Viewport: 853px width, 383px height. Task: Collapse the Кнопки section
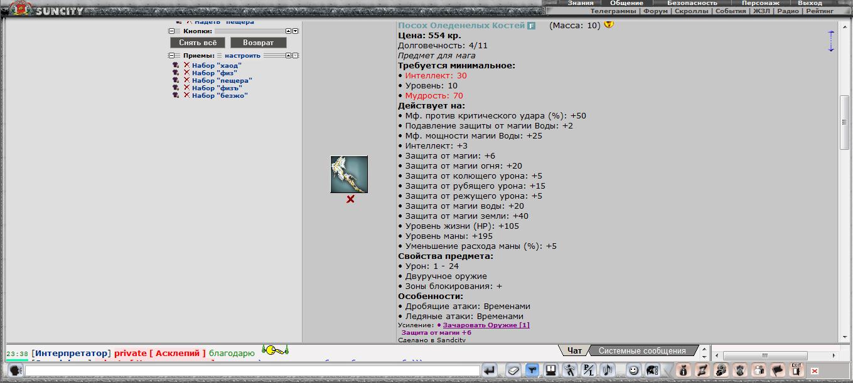(171, 31)
